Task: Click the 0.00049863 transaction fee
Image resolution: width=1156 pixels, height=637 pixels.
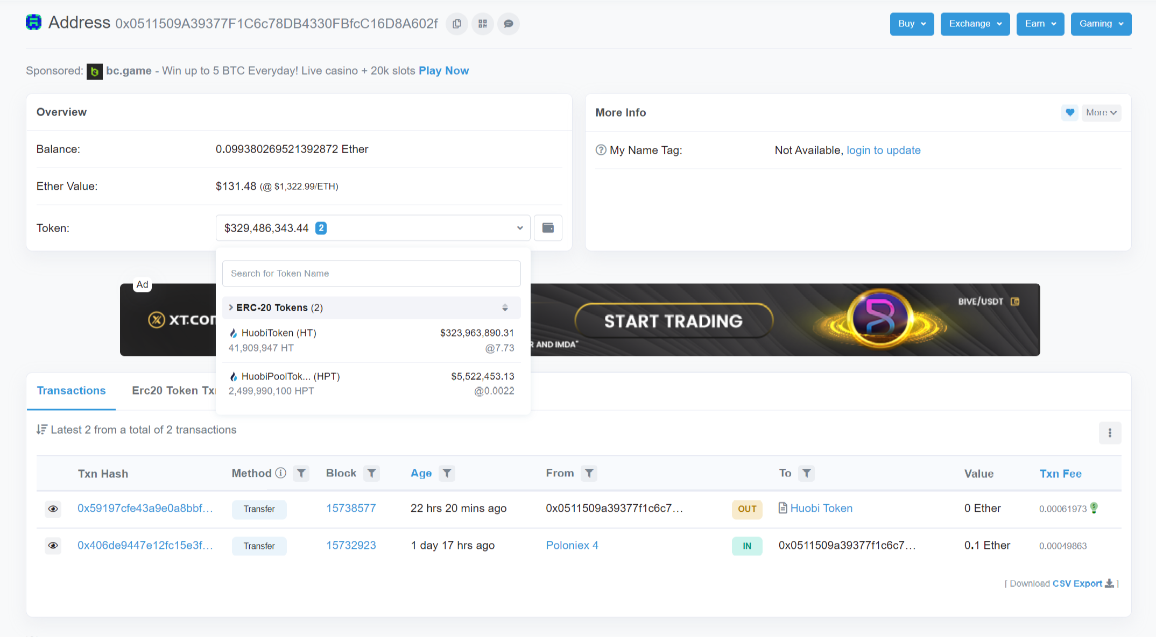Action: pos(1063,546)
